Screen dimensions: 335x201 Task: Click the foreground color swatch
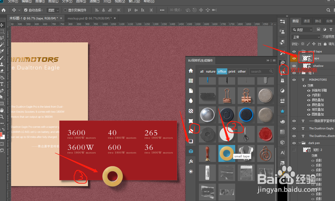click(x=1, y=134)
